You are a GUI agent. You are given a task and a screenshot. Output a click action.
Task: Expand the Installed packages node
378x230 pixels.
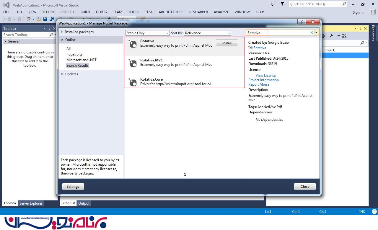62,32
